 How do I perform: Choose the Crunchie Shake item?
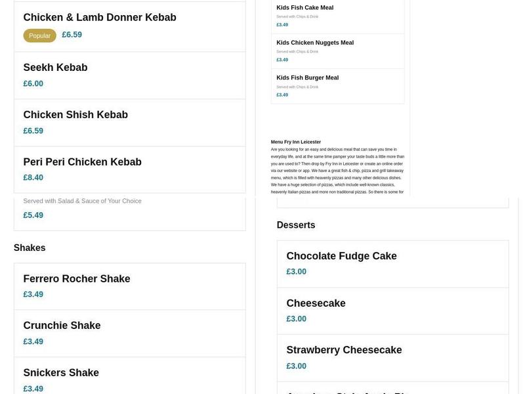(x=62, y=326)
